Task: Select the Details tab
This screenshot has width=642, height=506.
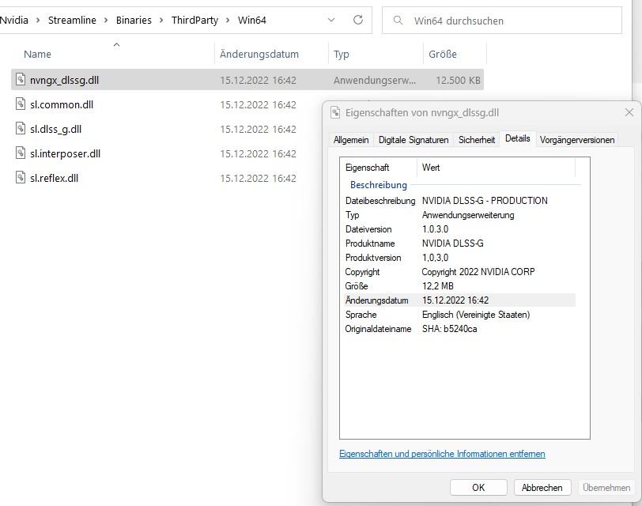Action: coord(518,138)
